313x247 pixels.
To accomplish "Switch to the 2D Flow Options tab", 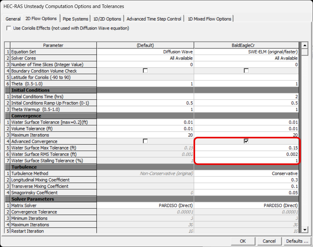I will [x=41, y=19].
